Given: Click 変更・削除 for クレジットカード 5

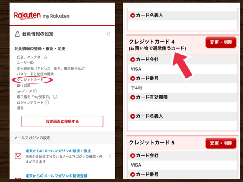Looking at the screenshot, I should 221,143.
